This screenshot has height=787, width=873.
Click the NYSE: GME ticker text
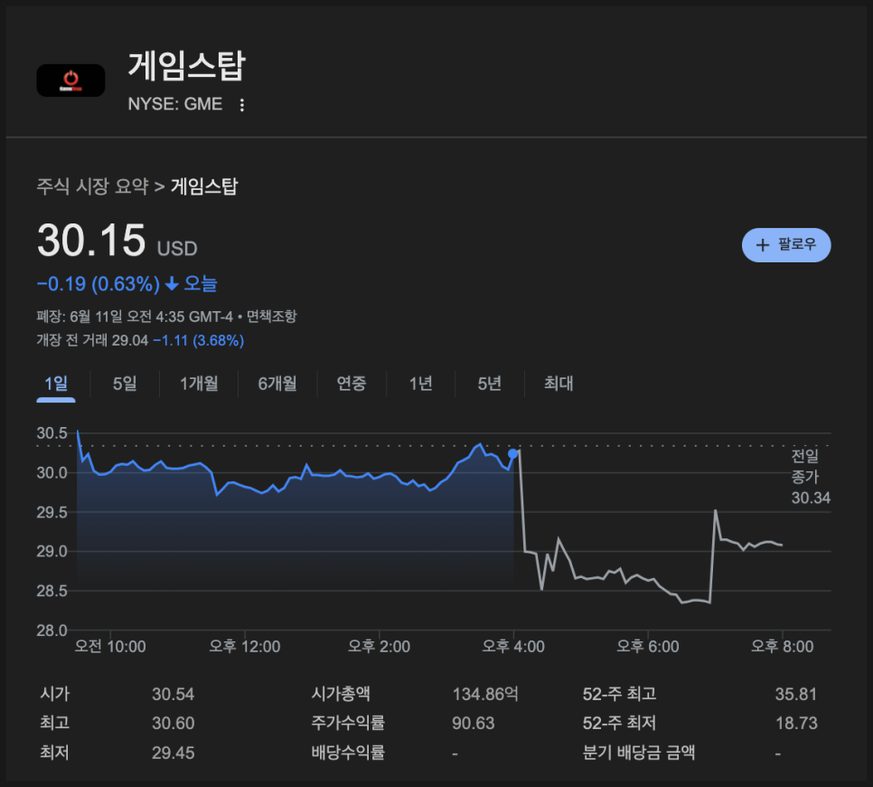(x=175, y=104)
